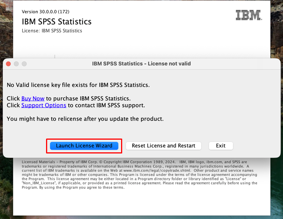This screenshot has width=283, height=219.
Task: Click the IBM logo on splash screen
Action: tap(248, 15)
